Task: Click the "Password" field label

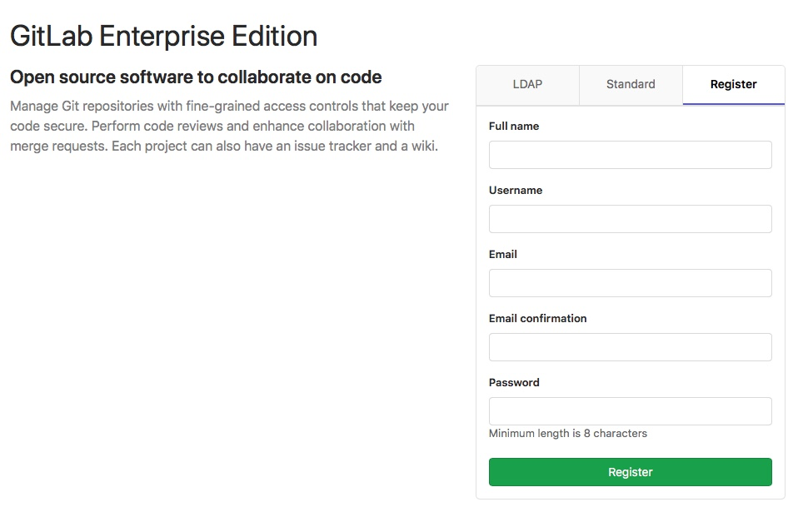Action: tap(514, 383)
